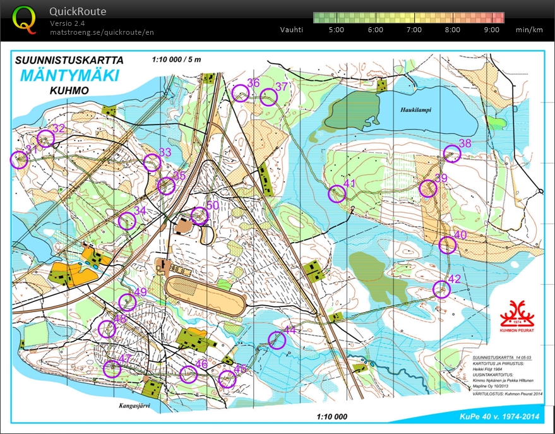Click the 7:00 pace label
Image resolution: width=555 pixels, height=434 pixels.
[x=414, y=29]
